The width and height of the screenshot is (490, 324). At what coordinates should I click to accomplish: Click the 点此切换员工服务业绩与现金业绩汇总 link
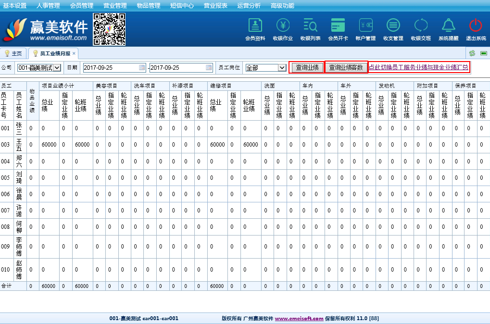tap(418, 68)
